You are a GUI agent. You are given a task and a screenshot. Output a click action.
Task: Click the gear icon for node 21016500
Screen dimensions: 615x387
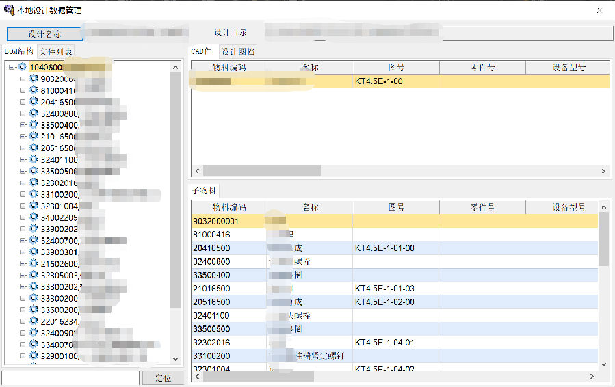pos(34,136)
